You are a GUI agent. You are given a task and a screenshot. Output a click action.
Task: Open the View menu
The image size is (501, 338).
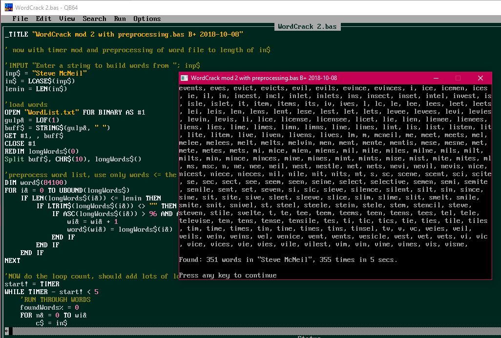(67, 19)
